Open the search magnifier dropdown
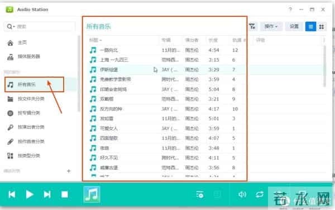The image size is (335, 210). [x=11, y=27]
